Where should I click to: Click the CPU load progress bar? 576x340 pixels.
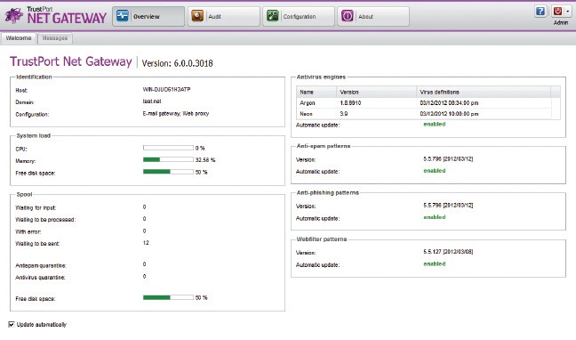[168, 148]
